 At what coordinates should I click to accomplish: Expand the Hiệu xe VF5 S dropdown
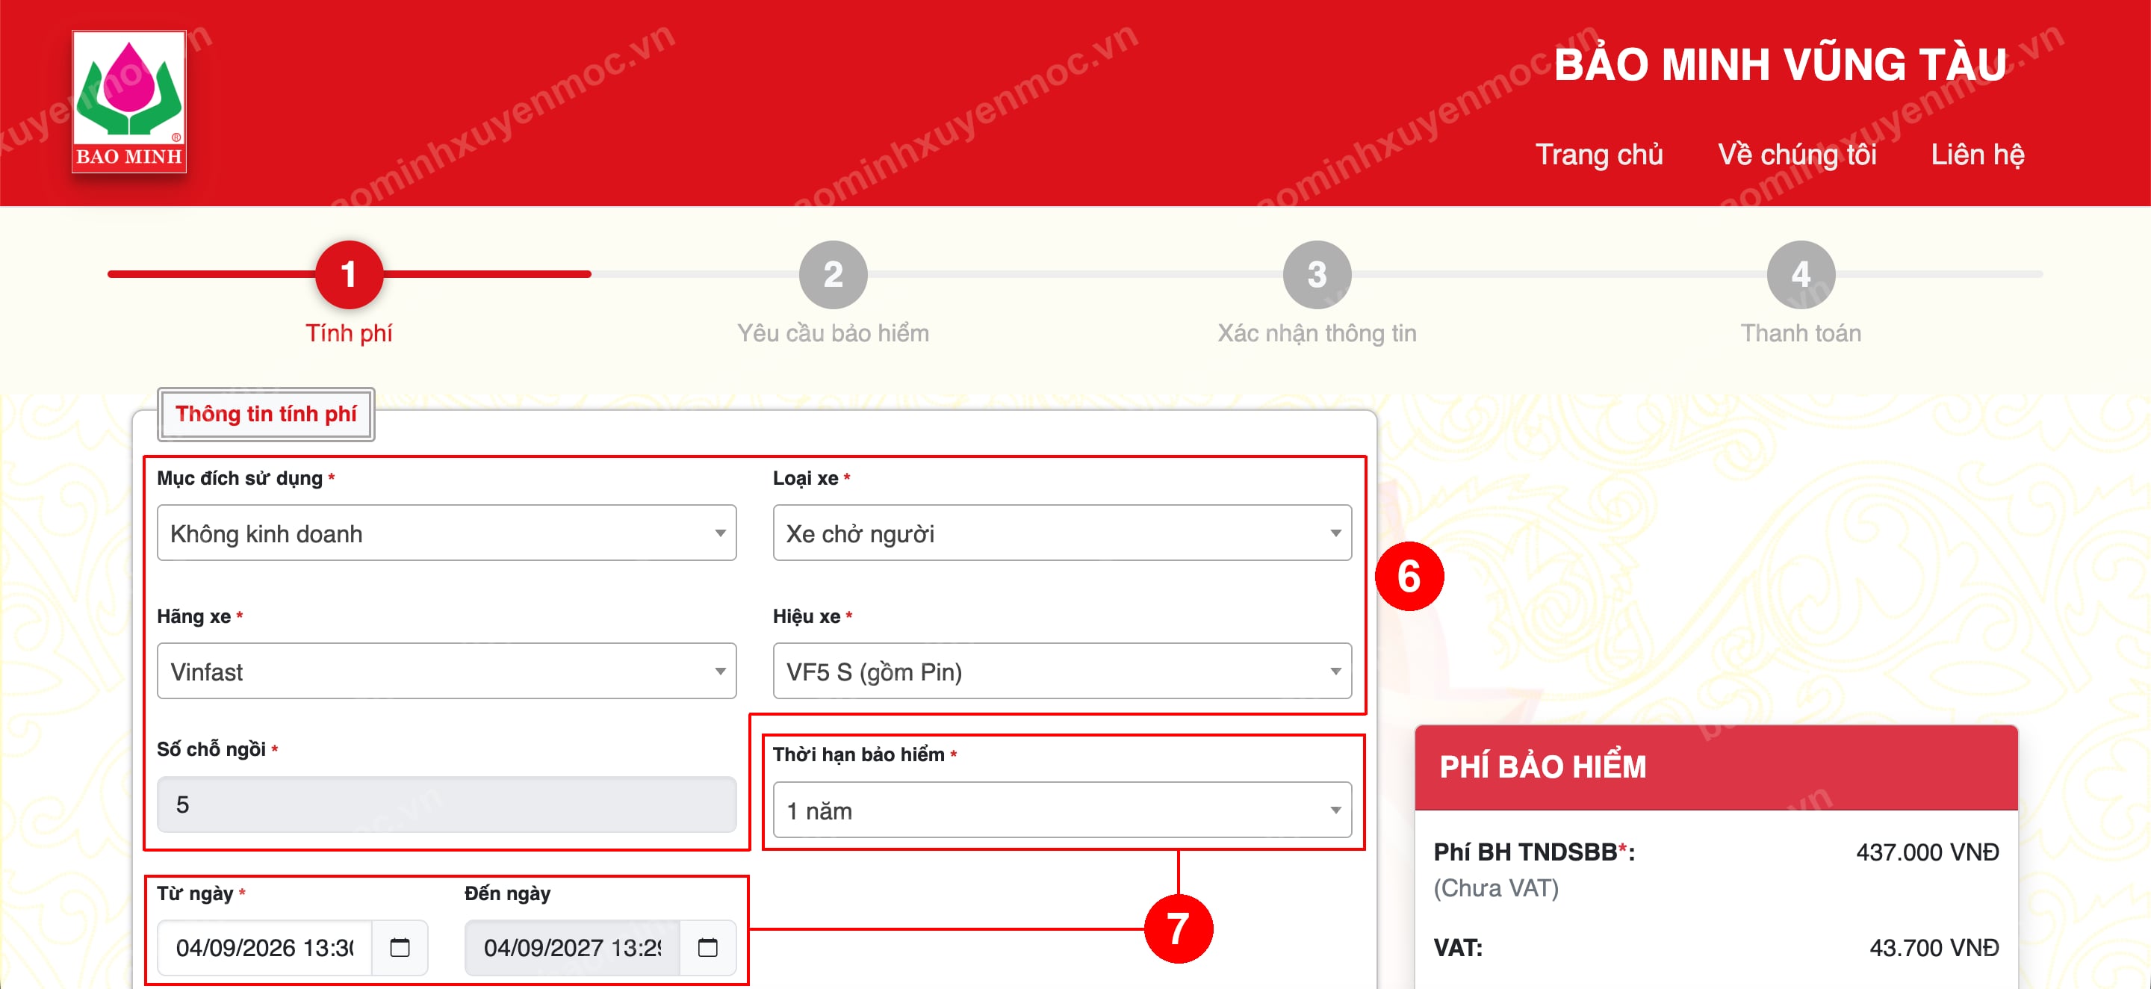coord(1062,671)
